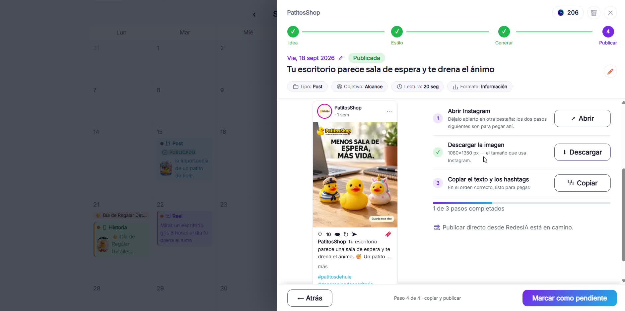This screenshot has width=625, height=311.
Task: Click the red bookmark icon in preview
Action: point(388,234)
